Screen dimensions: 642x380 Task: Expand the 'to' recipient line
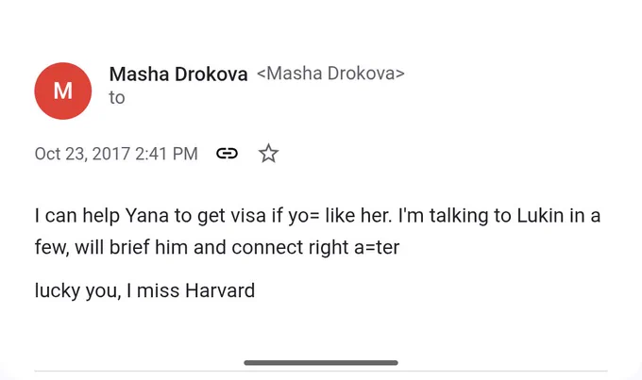[x=117, y=98]
